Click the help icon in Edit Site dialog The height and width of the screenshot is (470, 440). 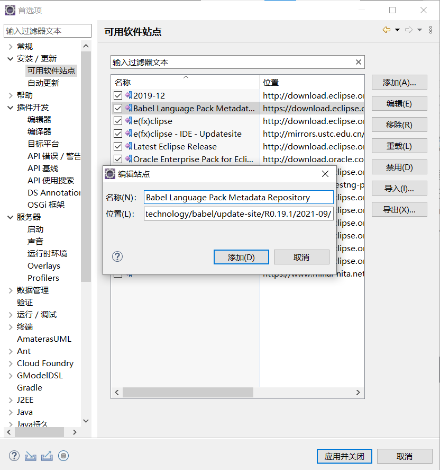click(x=117, y=256)
